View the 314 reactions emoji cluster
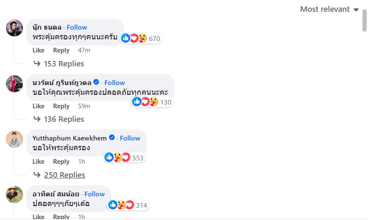 click(121, 205)
